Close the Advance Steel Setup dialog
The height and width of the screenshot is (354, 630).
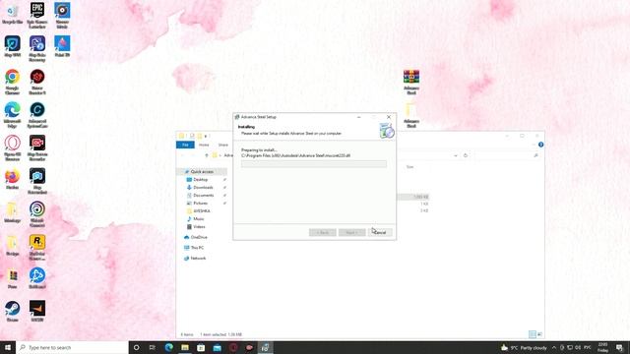(389, 117)
